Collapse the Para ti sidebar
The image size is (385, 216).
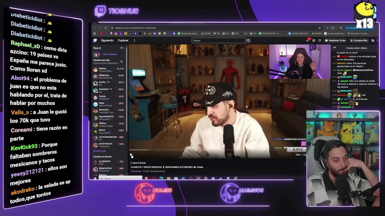[x=122, y=48]
